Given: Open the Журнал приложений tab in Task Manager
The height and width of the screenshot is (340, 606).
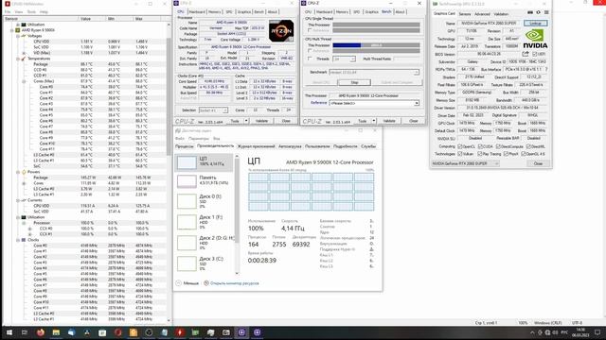Looking at the screenshot, I should tap(256, 146).
